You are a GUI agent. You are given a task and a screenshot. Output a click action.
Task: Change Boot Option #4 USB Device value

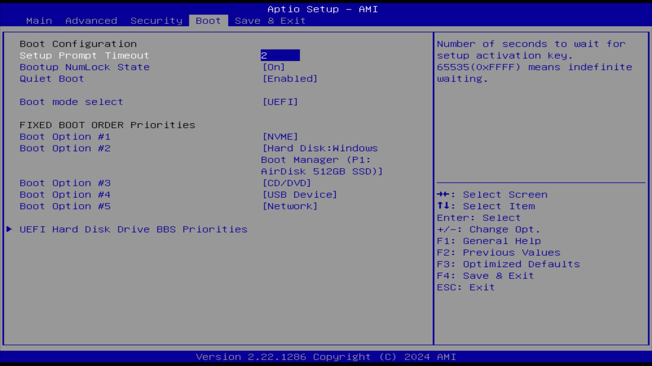coord(300,195)
